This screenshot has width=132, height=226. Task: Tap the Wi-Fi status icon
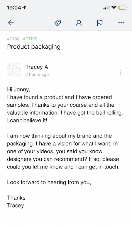(x=114, y=8)
